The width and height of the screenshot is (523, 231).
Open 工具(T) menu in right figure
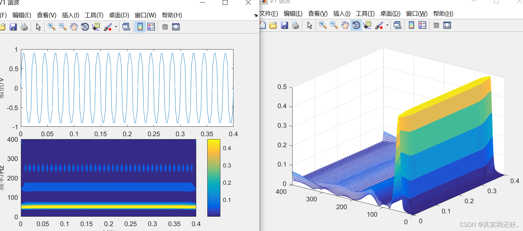point(365,14)
